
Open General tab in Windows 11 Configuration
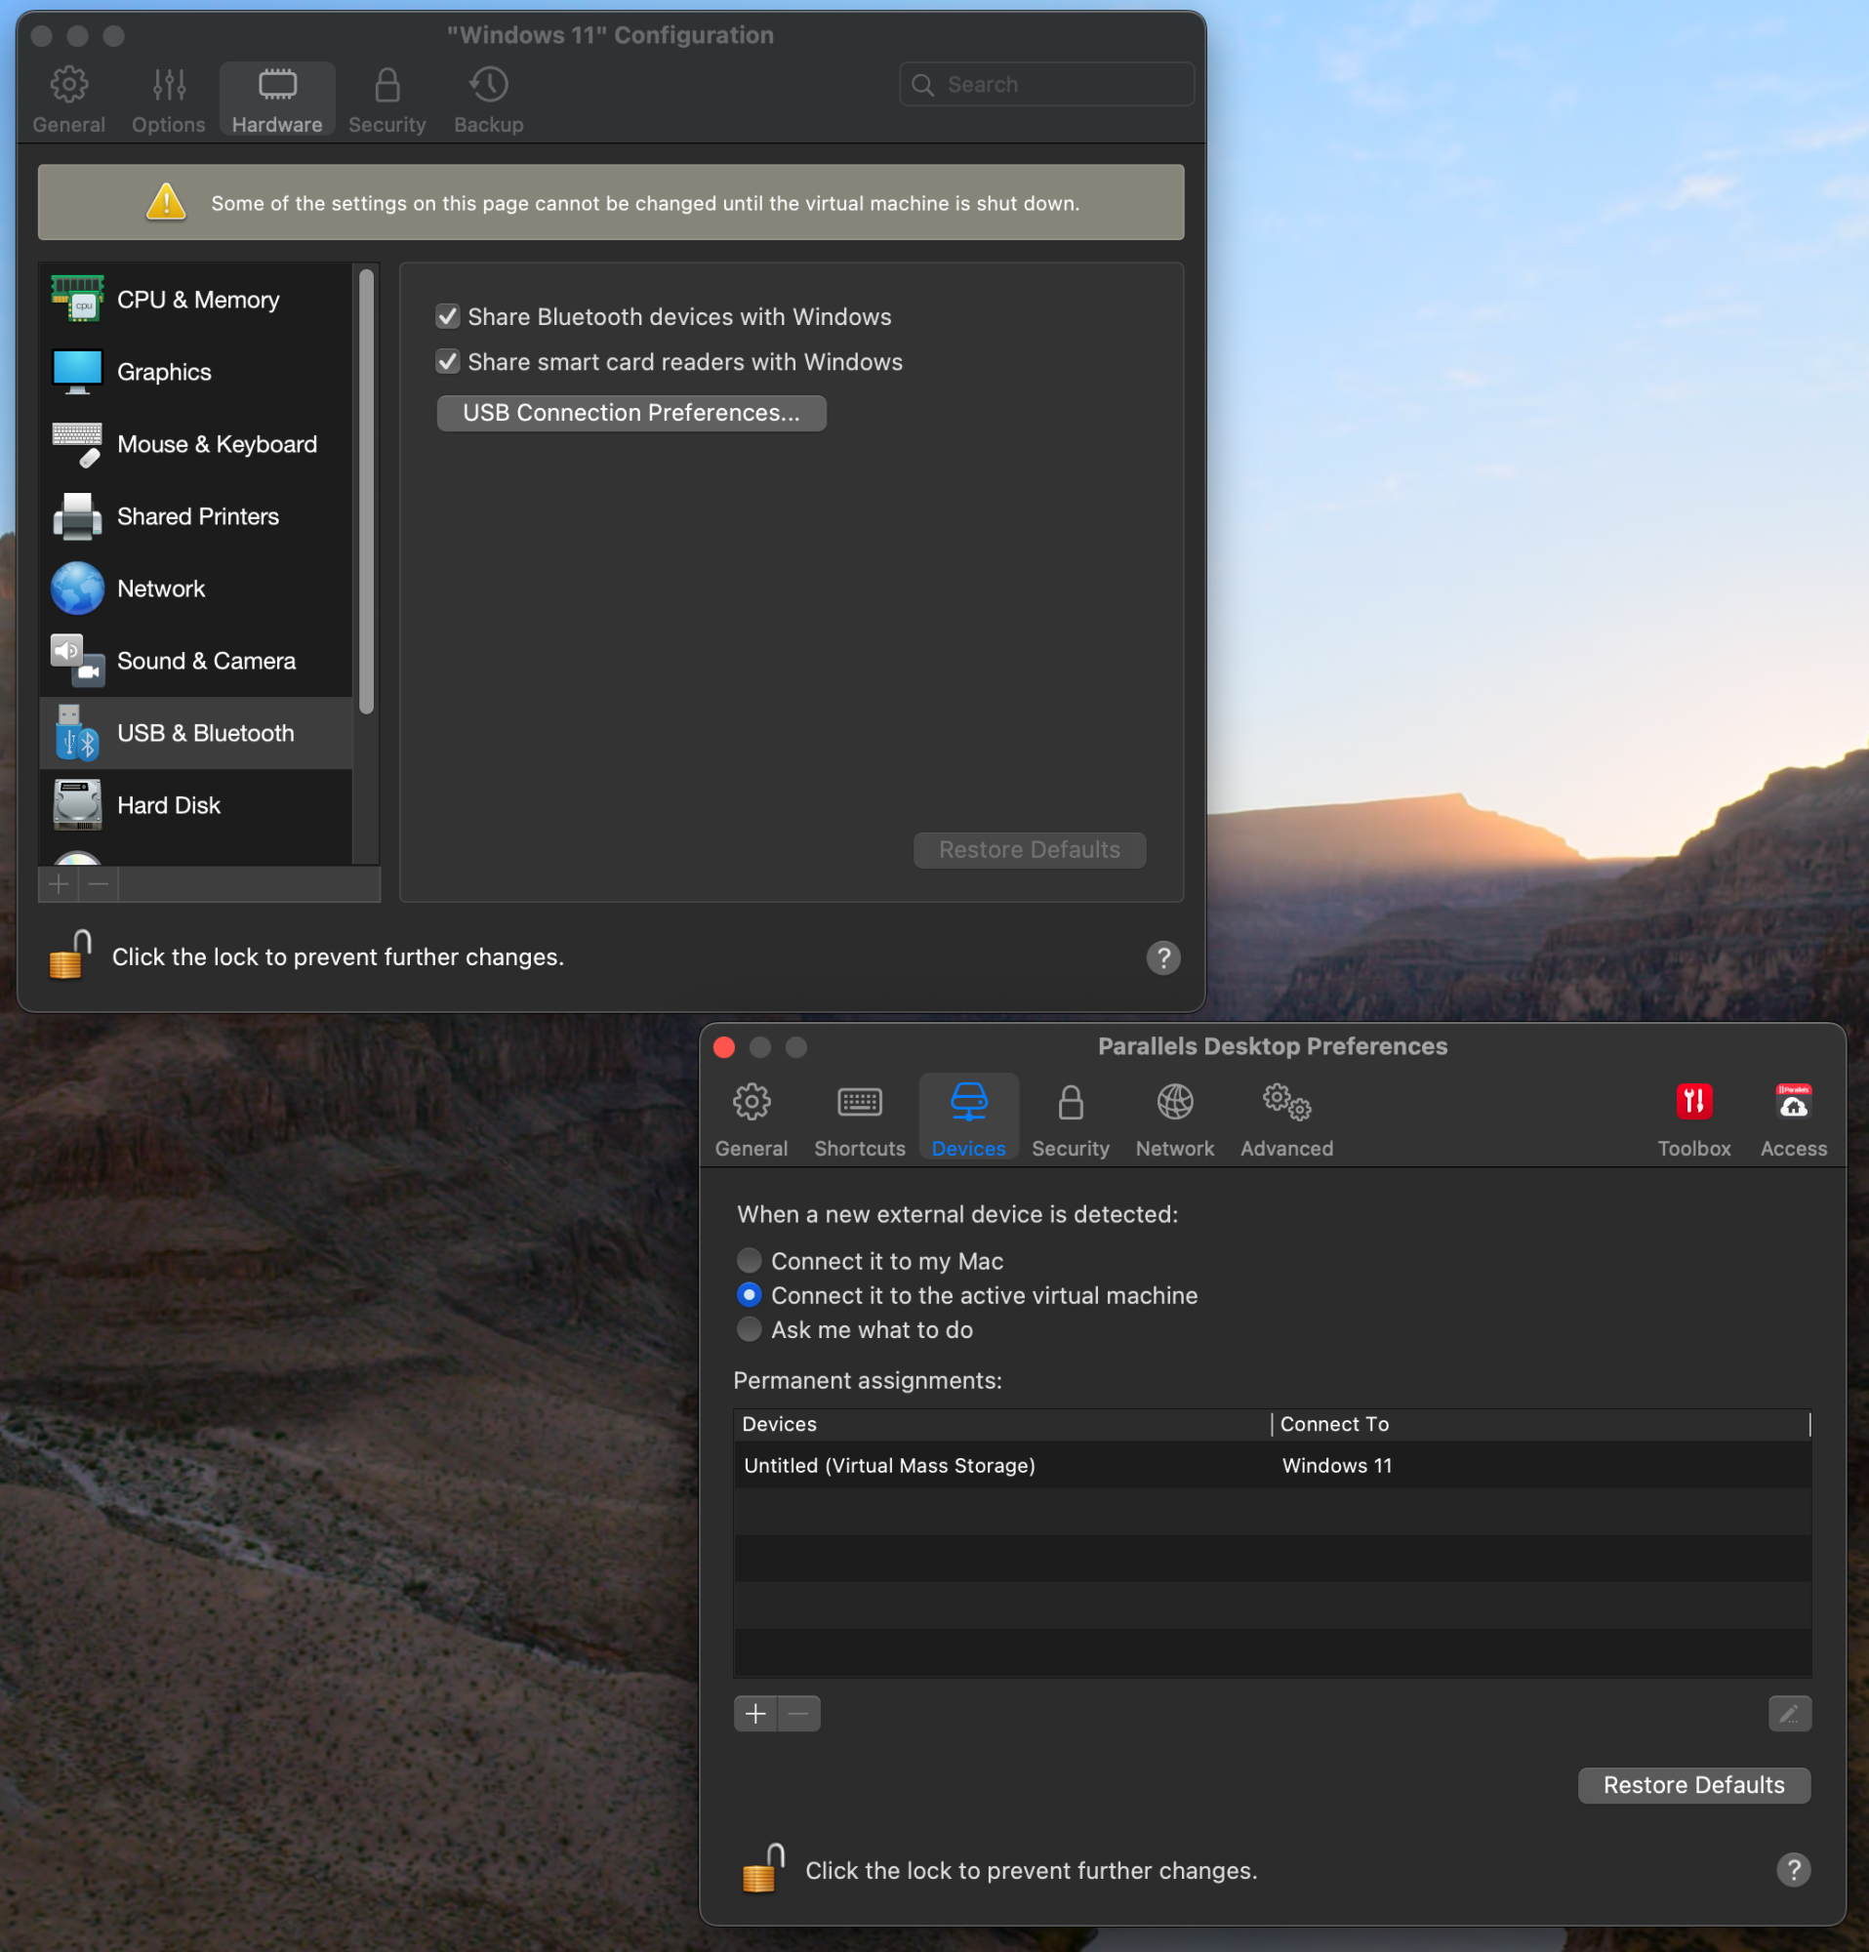pyautogui.click(x=68, y=100)
